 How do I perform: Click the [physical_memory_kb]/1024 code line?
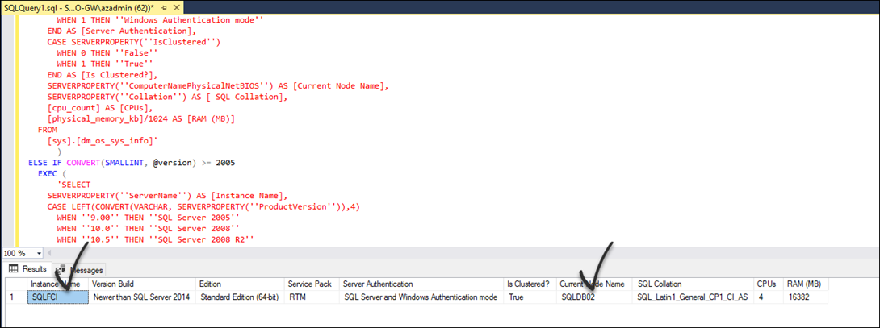pyautogui.click(x=140, y=118)
